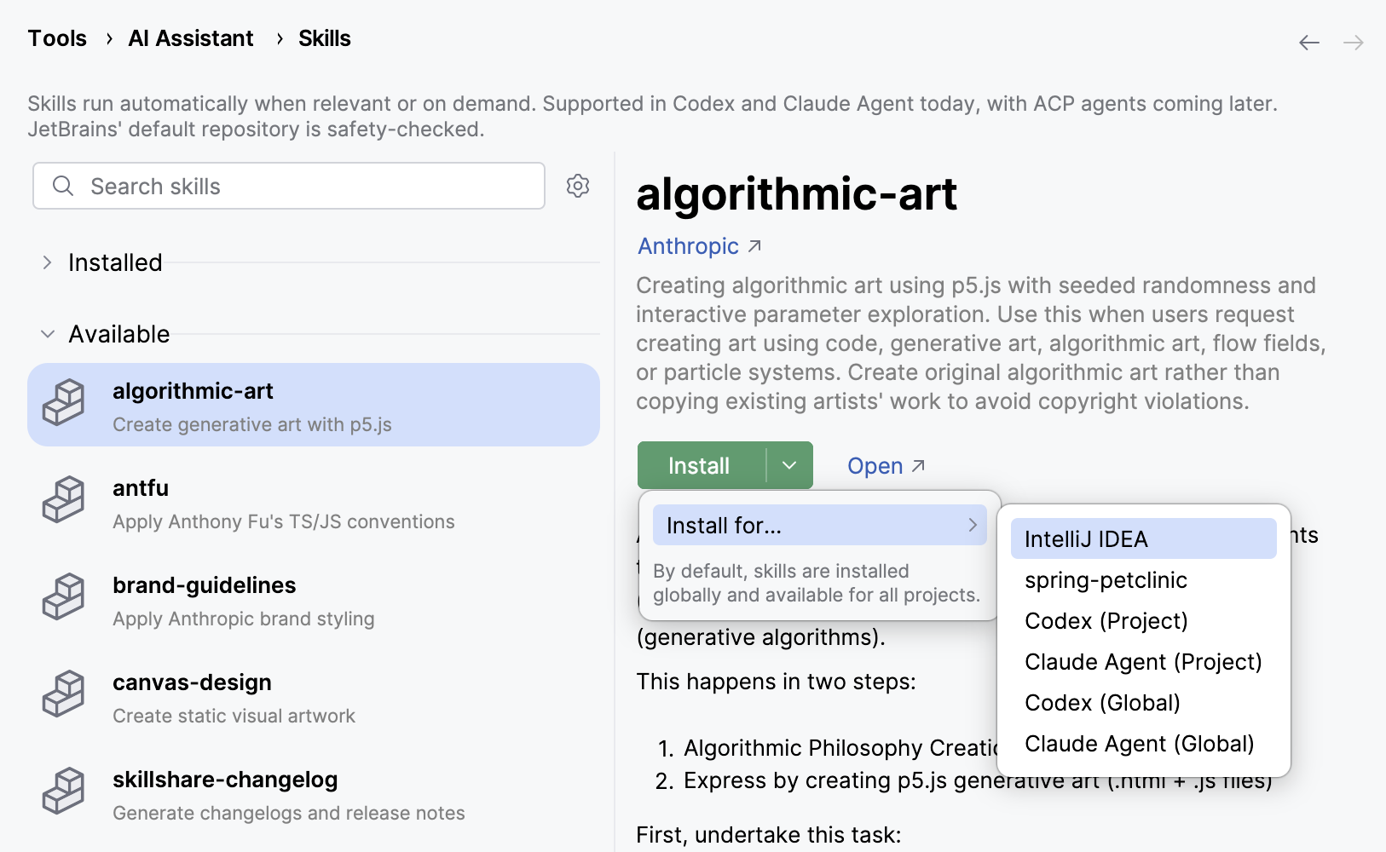Choose IntelliJ IDEA as install target
Image resolution: width=1386 pixels, height=852 pixels.
pos(1144,538)
